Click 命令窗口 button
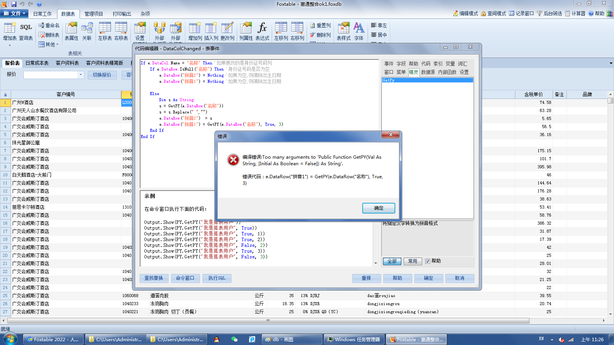This screenshot has width=614, height=345. [x=185, y=278]
